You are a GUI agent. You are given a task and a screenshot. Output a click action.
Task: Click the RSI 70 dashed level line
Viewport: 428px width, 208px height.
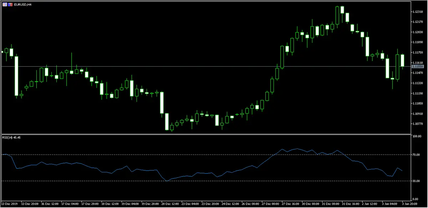pyautogui.click(x=143, y=155)
